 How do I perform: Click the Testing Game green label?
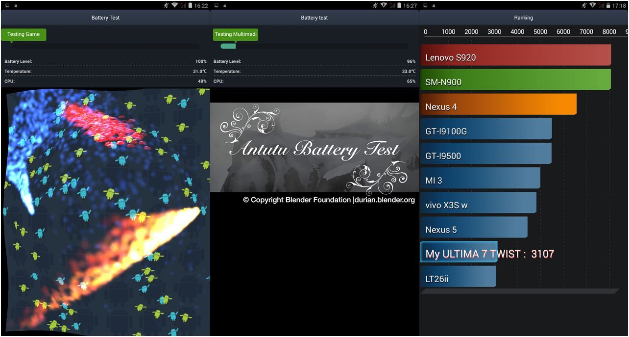(24, 34)
